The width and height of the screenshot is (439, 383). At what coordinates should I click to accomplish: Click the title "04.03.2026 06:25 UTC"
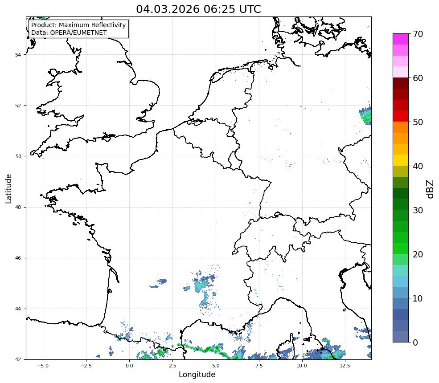pyautogui.click(x=198, y=9)
